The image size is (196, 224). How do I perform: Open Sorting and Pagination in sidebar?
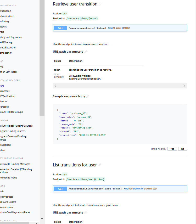pos(11,37)
